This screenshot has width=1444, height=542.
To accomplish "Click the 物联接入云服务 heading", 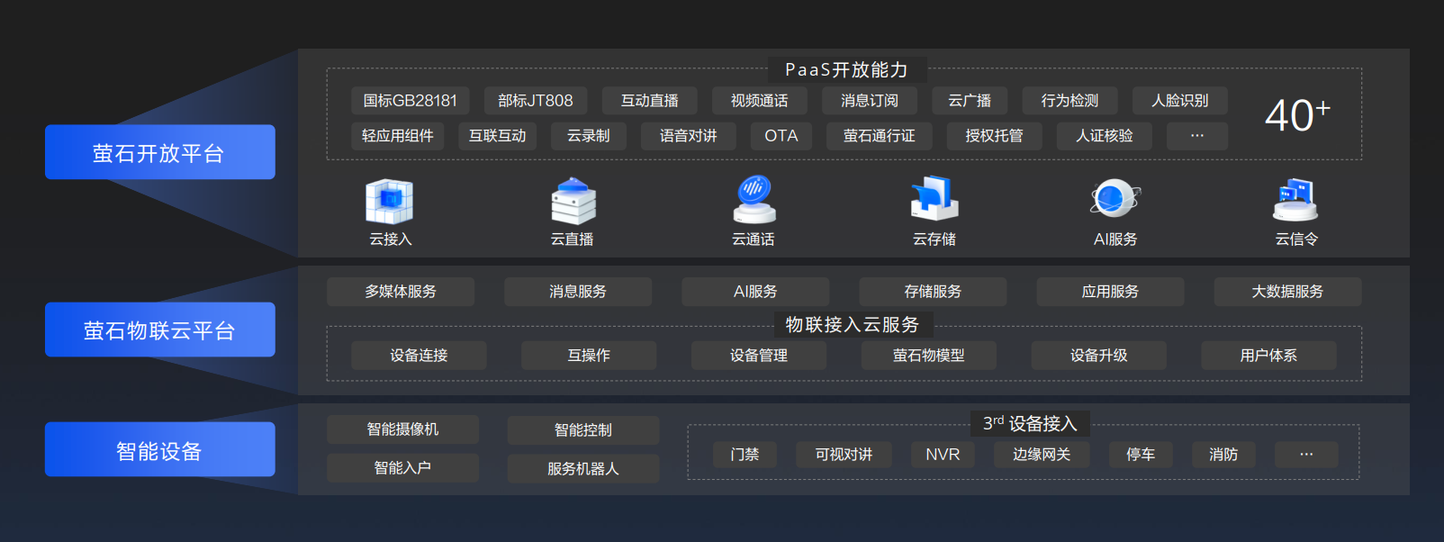I will [x=853, y=325].
